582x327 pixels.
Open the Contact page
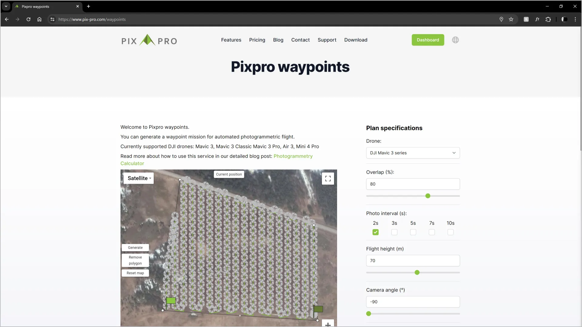[300, 40]
